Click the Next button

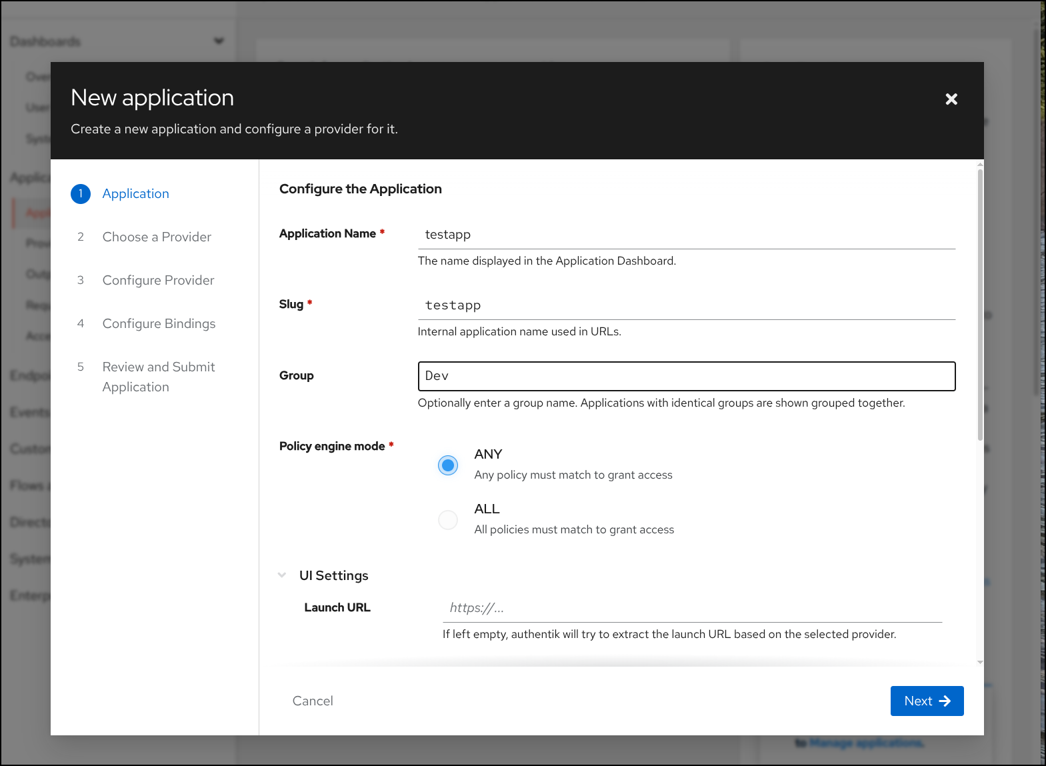pyautogui.click(x=927, y=701)
